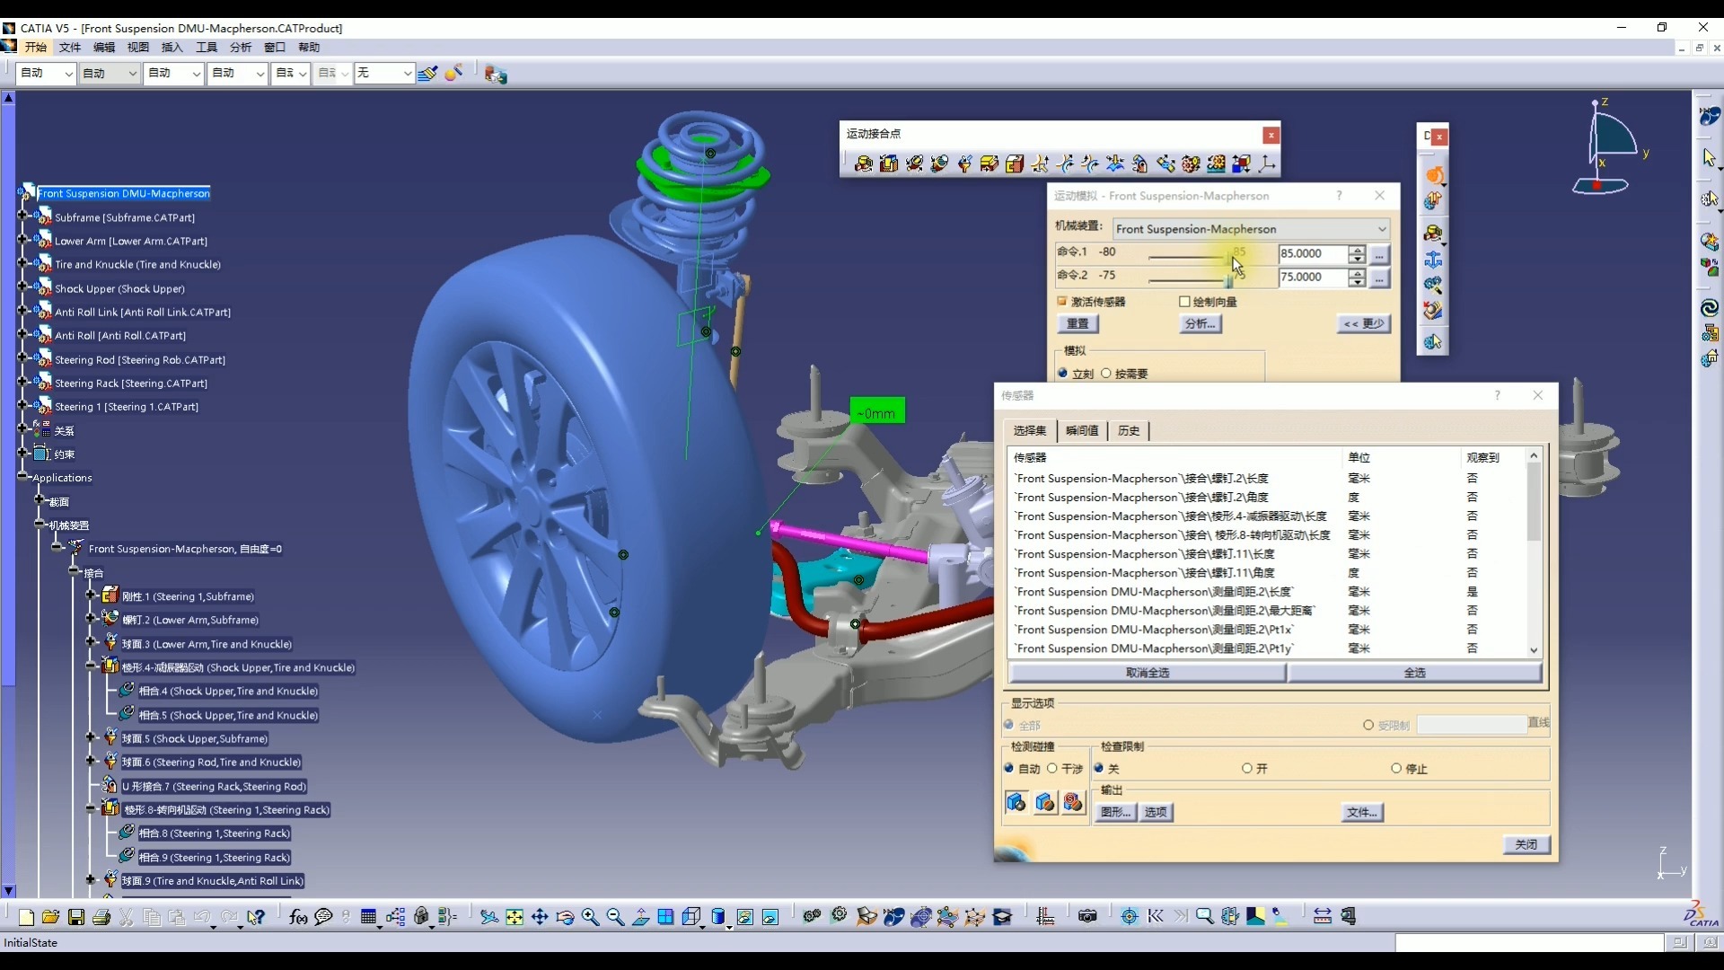This screenshot has height=970, width=1724.
Task: Open the 开始 menu
Action: (36, 48)
